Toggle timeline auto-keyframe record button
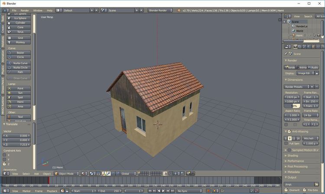 pyautogui.click(x=208, y=191)
